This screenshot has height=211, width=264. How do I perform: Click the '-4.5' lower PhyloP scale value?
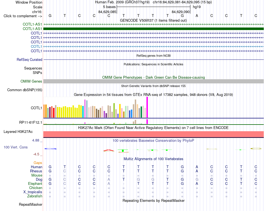click(x=36, y=154)
